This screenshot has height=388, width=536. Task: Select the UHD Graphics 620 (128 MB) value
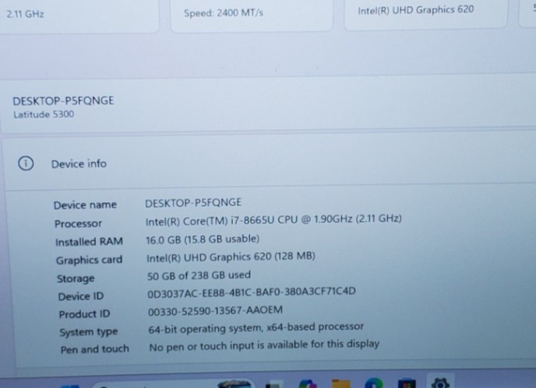coord(231,257)
